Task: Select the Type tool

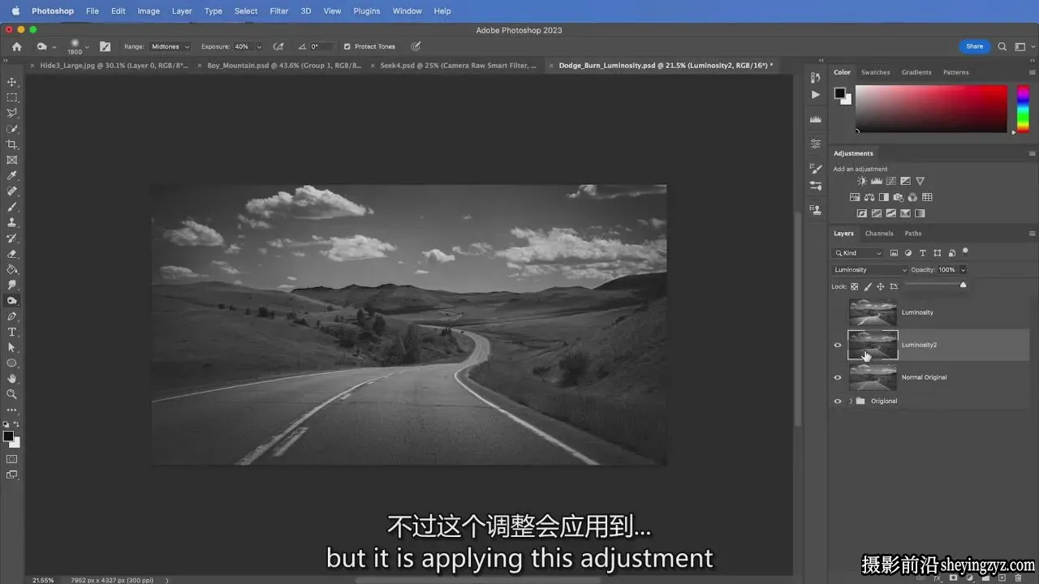Action: click(x=12, y=332)
